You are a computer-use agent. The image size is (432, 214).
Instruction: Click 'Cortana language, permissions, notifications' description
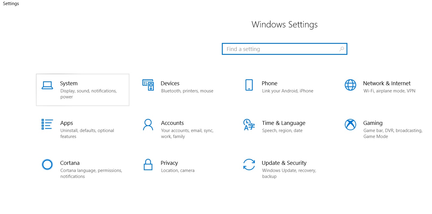pyautogui.click(x=91, y=173)
